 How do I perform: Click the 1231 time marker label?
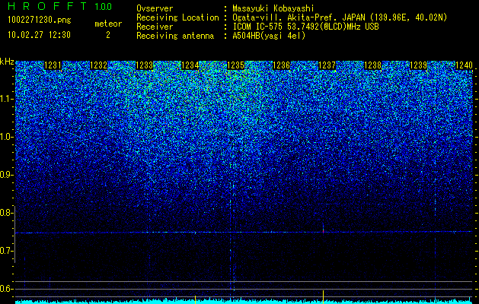pyautogui.click(x=53, y=65)
